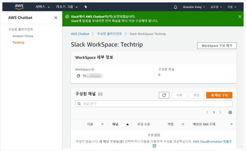
Task: Select page number 1
Action: coord(214,112)
